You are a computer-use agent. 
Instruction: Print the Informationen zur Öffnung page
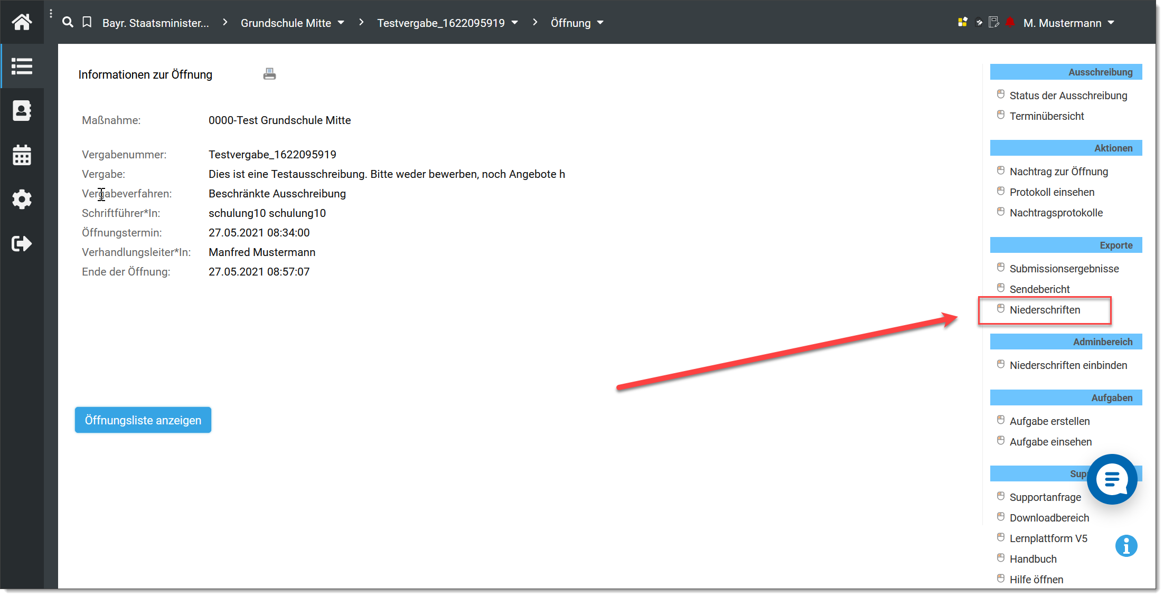click(269, 74)
